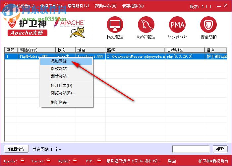Click the 服务器已运行 uptime text
The width and height of the screenshot is (232, 166).
coord(133,161)
